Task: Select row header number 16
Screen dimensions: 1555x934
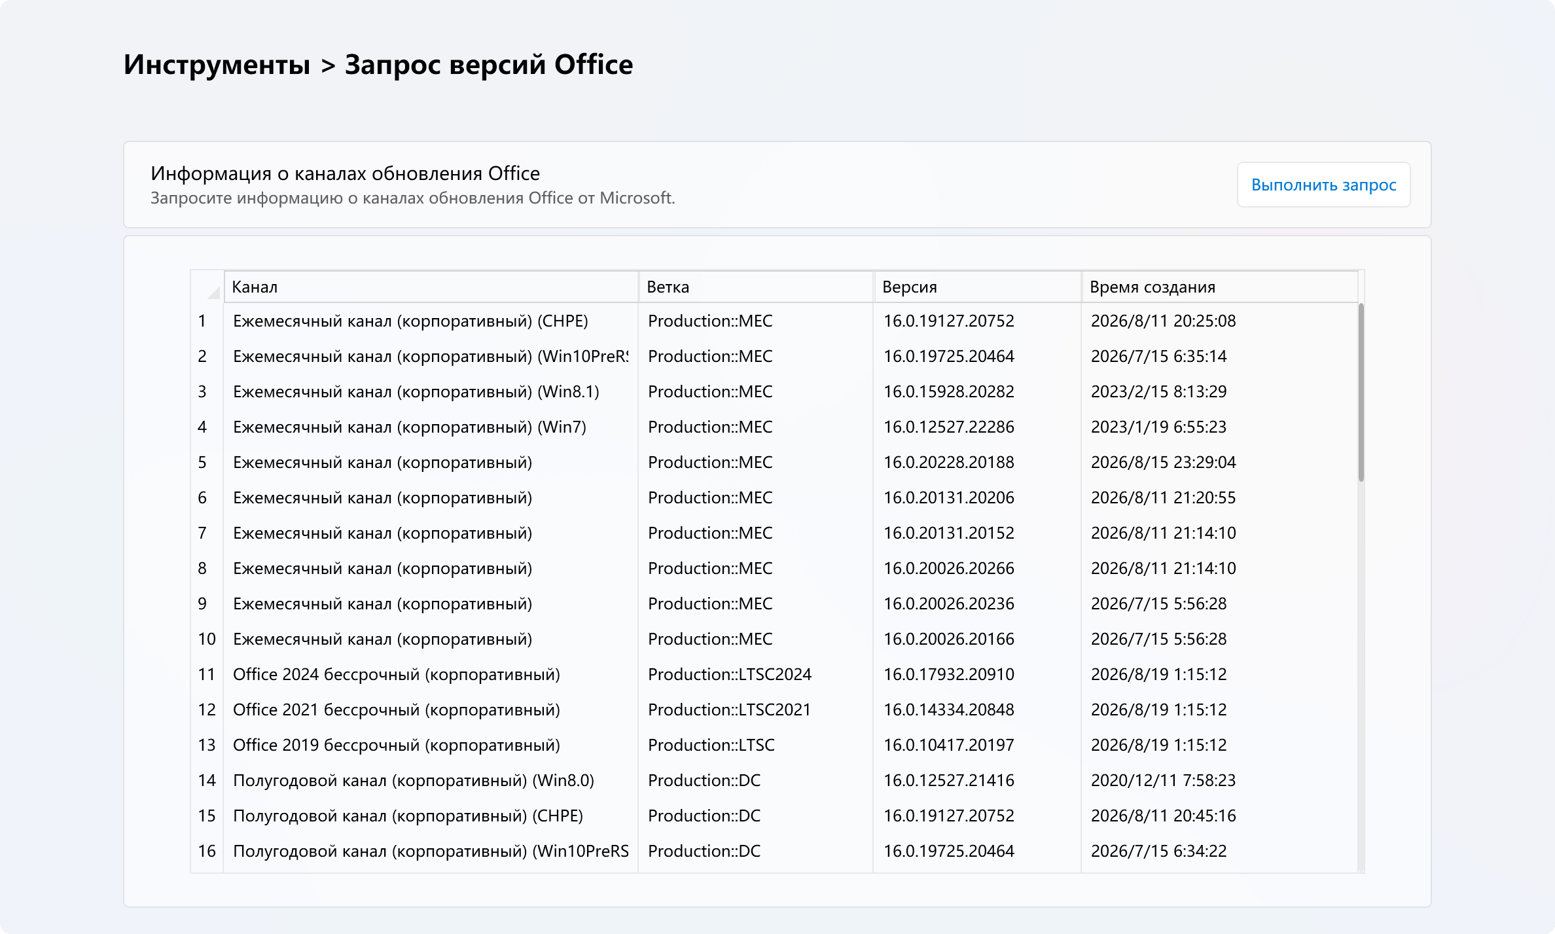Action: click(x=207, y=851)
